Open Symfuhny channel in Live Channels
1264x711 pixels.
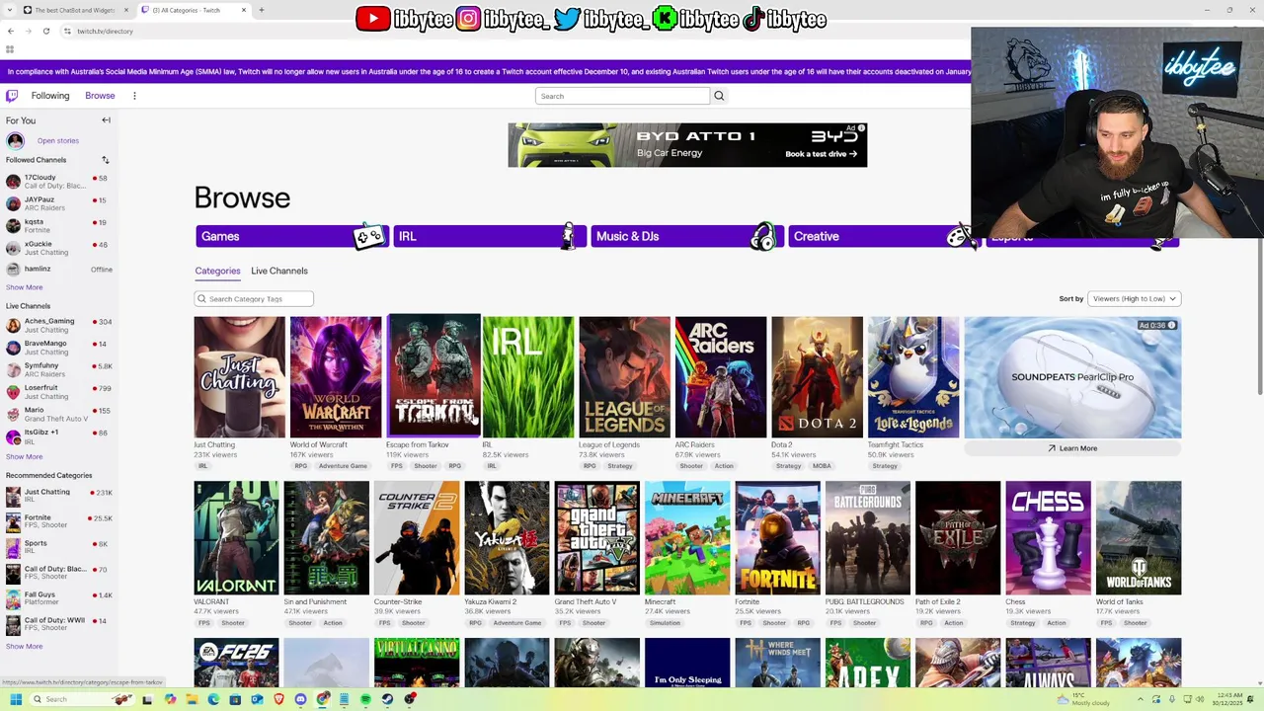58,369
